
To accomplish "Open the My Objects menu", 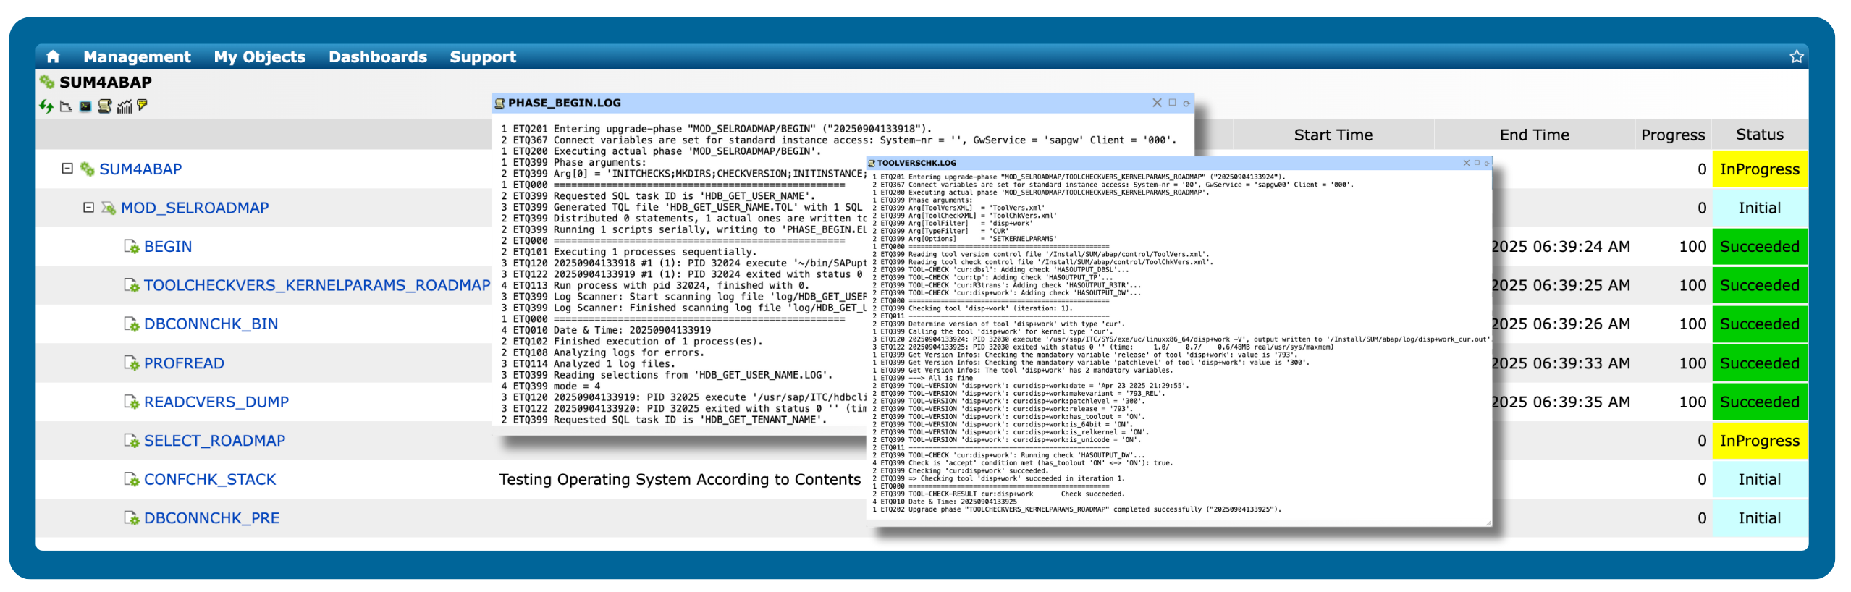I will point(259,56).
